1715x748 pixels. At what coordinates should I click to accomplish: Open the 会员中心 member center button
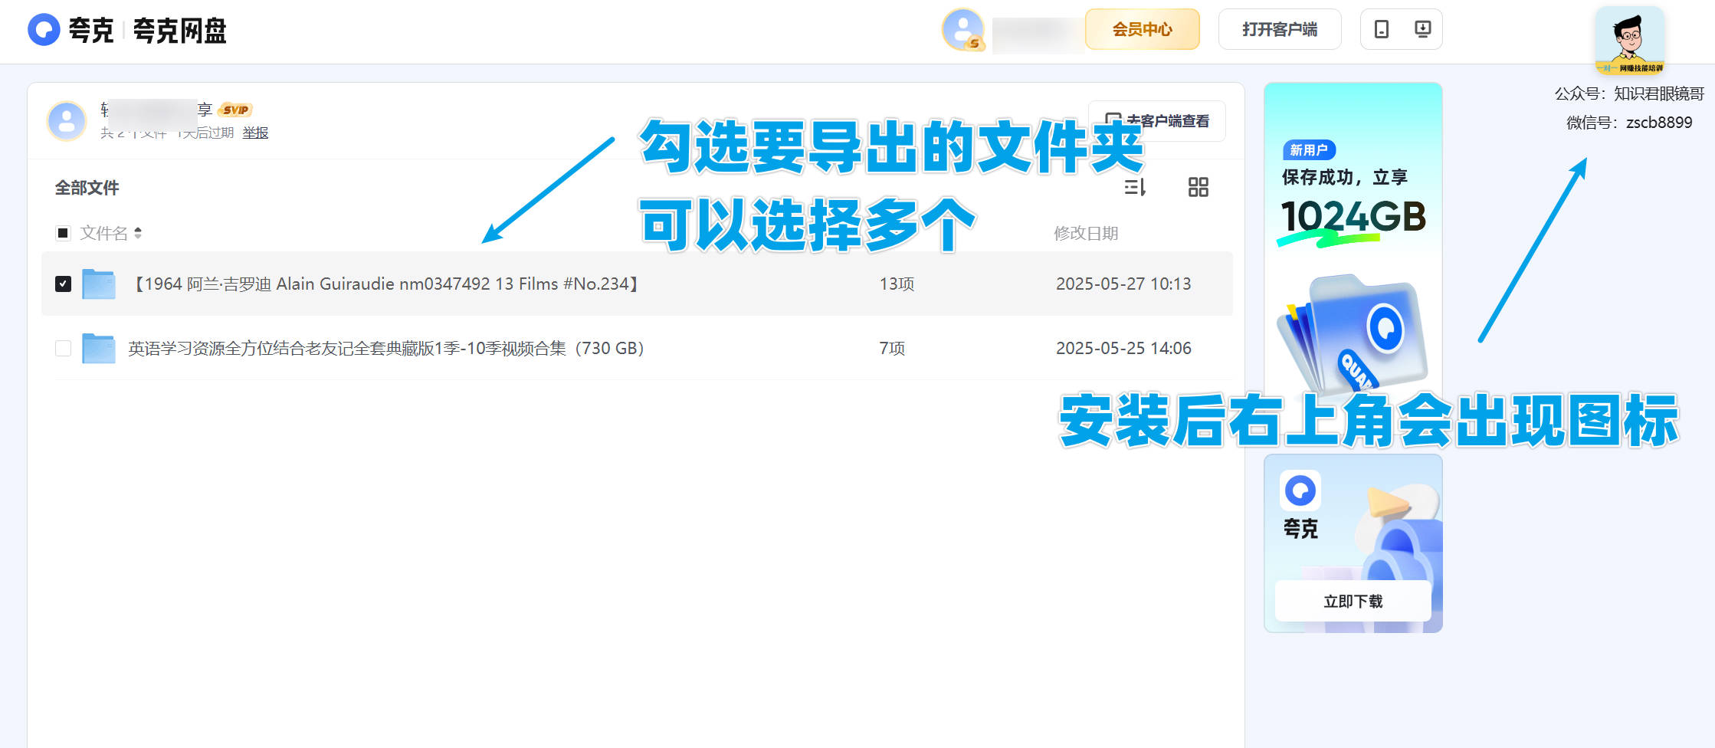1142,29
